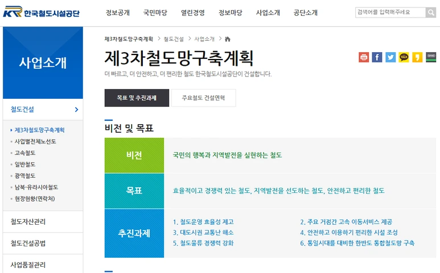Click the search magnifier button
This screenshot has width=440, height=273.
pos(431,12)
